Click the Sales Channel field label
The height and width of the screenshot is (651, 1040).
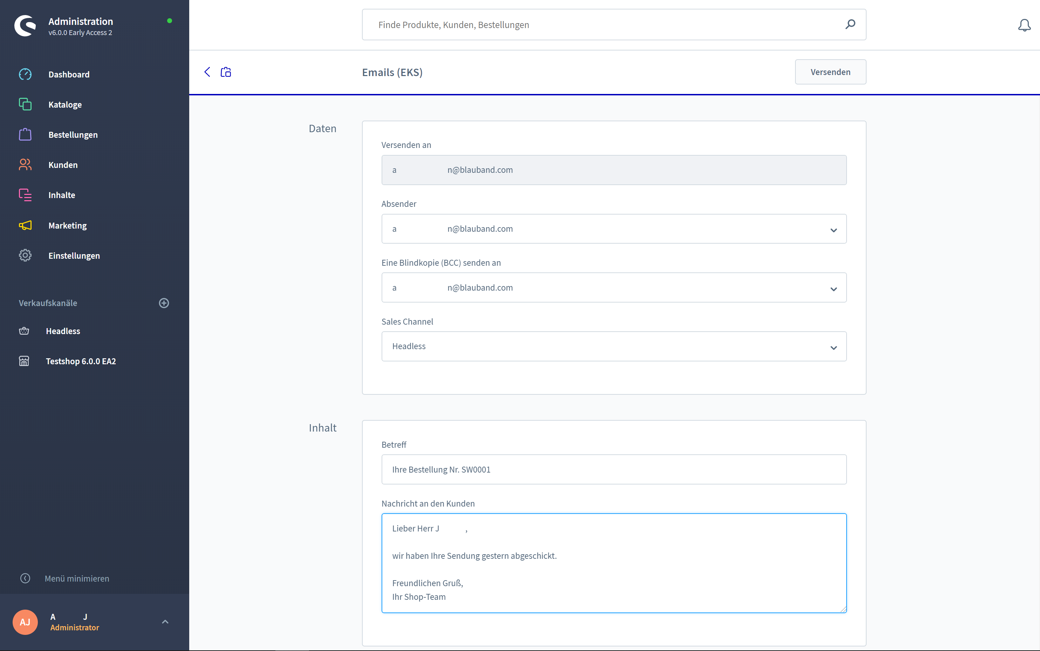tap(407, 321)
